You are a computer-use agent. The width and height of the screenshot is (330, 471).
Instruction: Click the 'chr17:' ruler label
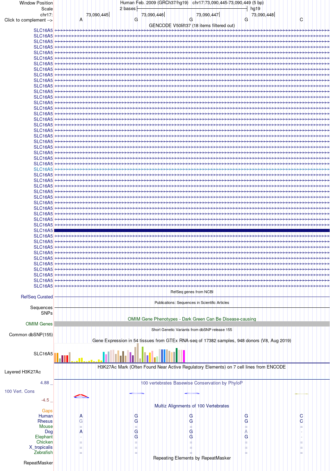point(47,15)
